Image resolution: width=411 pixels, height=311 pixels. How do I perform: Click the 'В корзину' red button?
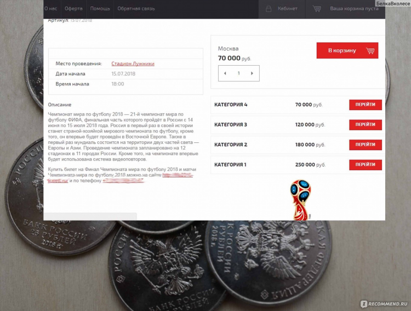pos(347,50)
